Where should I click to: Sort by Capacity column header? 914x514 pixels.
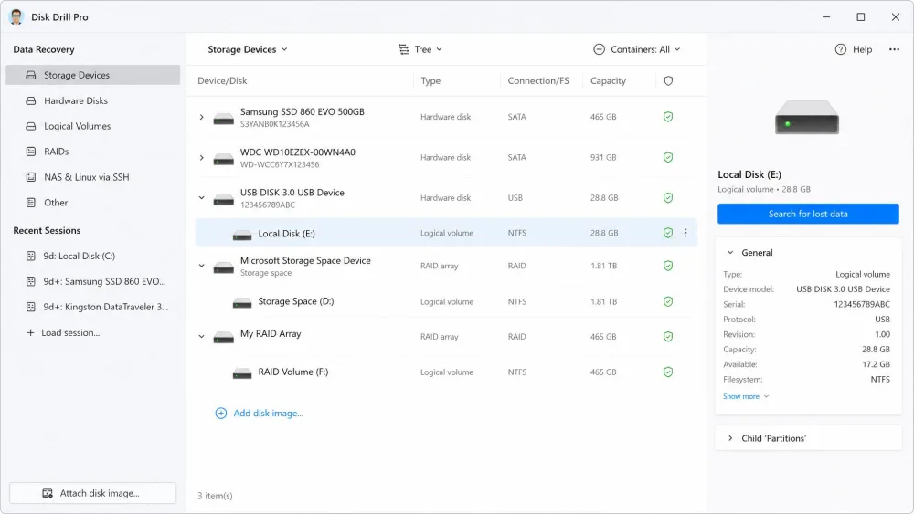click(608, 81)
